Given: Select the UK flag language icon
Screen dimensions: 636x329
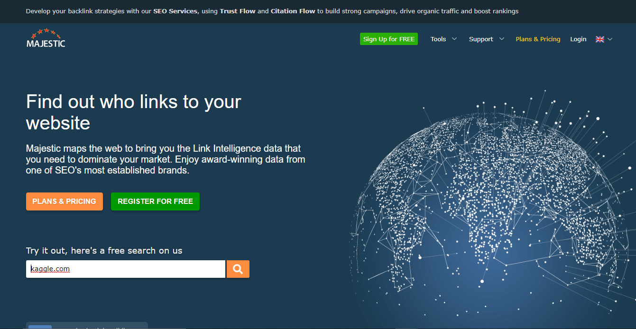Looking at the screenshot, I should pos(599,39).
